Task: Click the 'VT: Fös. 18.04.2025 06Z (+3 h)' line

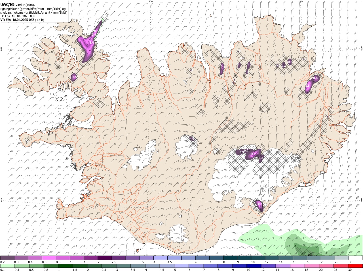Action: [22, 20]
